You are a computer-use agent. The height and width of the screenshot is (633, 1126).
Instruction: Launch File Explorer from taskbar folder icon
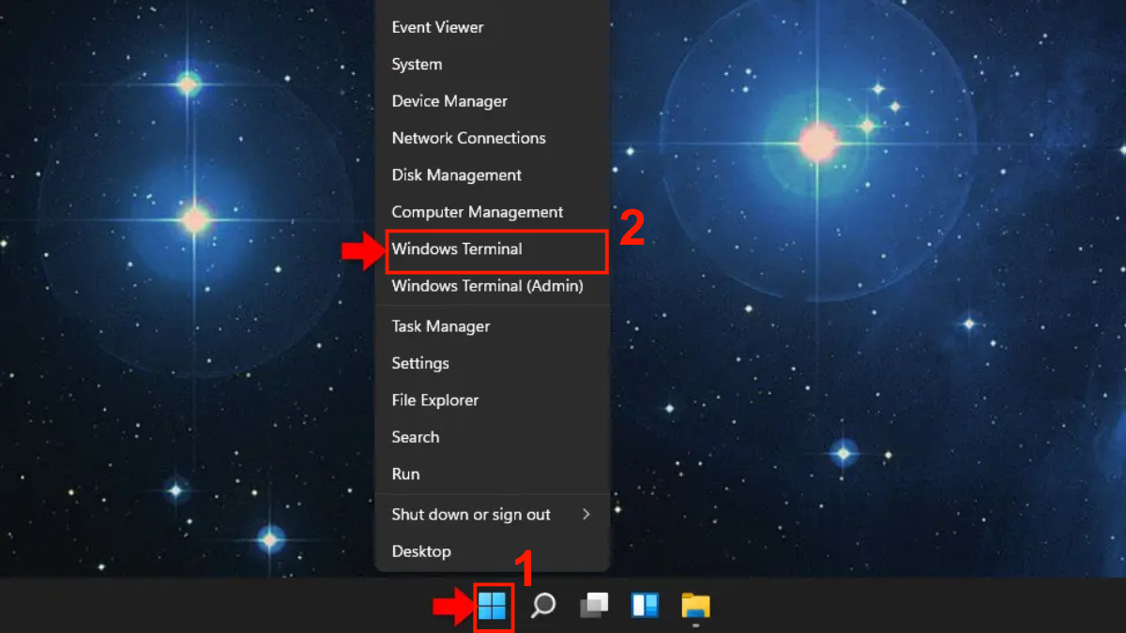695,606
